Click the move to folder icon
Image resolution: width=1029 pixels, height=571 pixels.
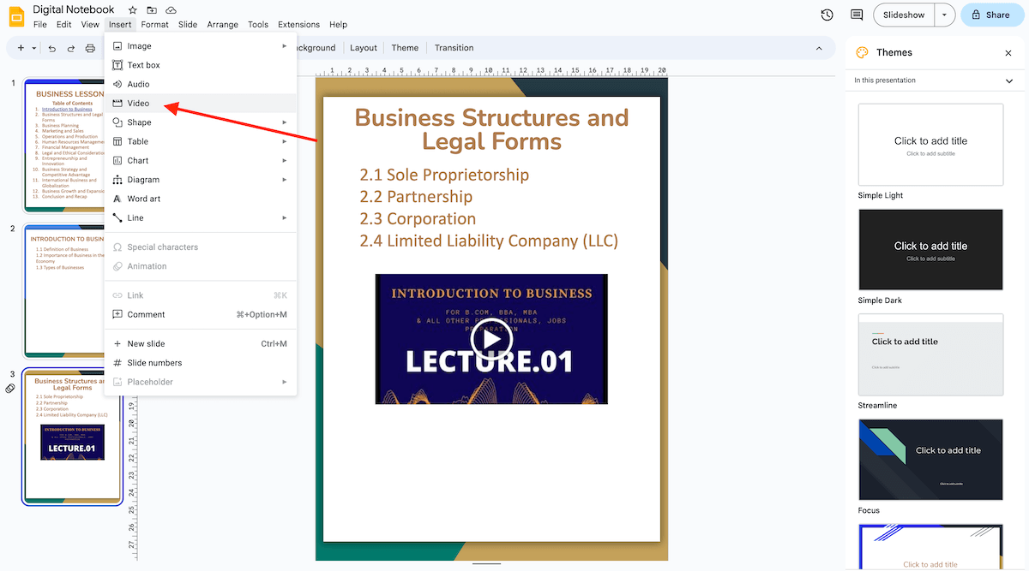pos(152,9)
